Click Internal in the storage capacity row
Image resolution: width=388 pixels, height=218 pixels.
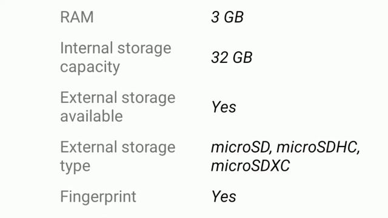[87, 48]
